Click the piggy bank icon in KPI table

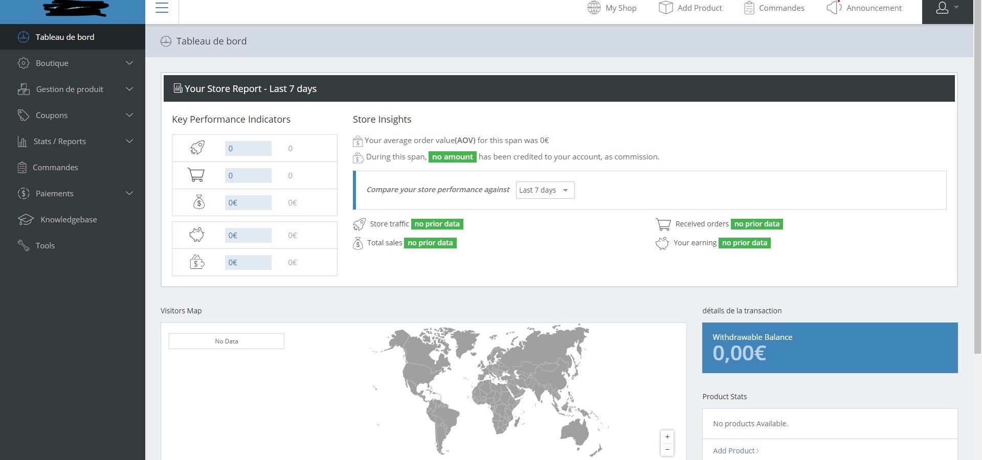pyautogui.click(x=197, y=235)
